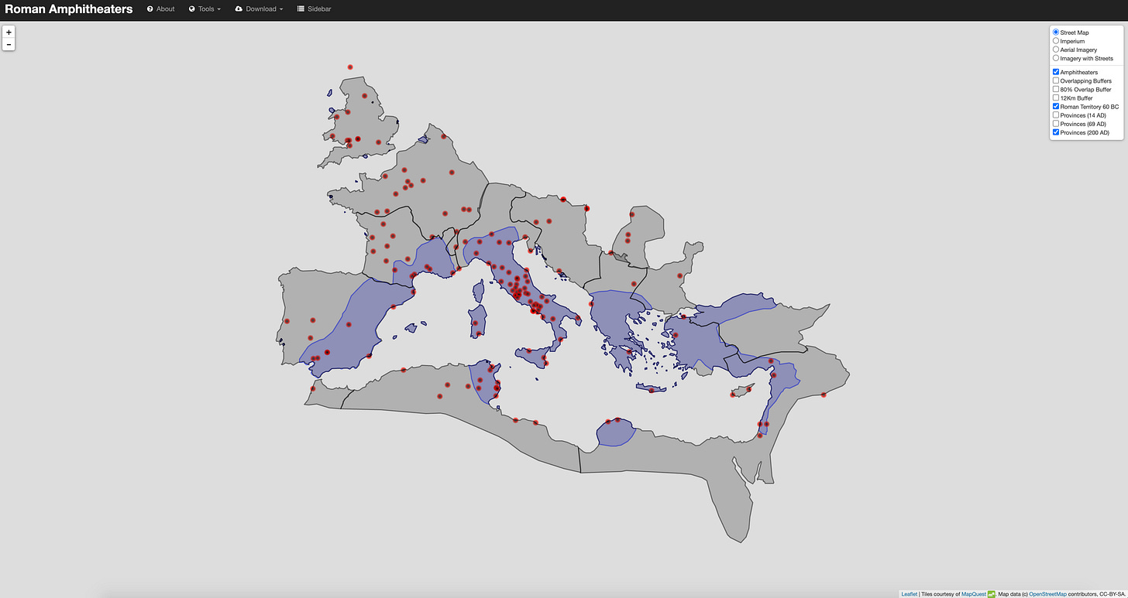Enable the Provinces (14 AD) overlay

[x=1056, y=115]
